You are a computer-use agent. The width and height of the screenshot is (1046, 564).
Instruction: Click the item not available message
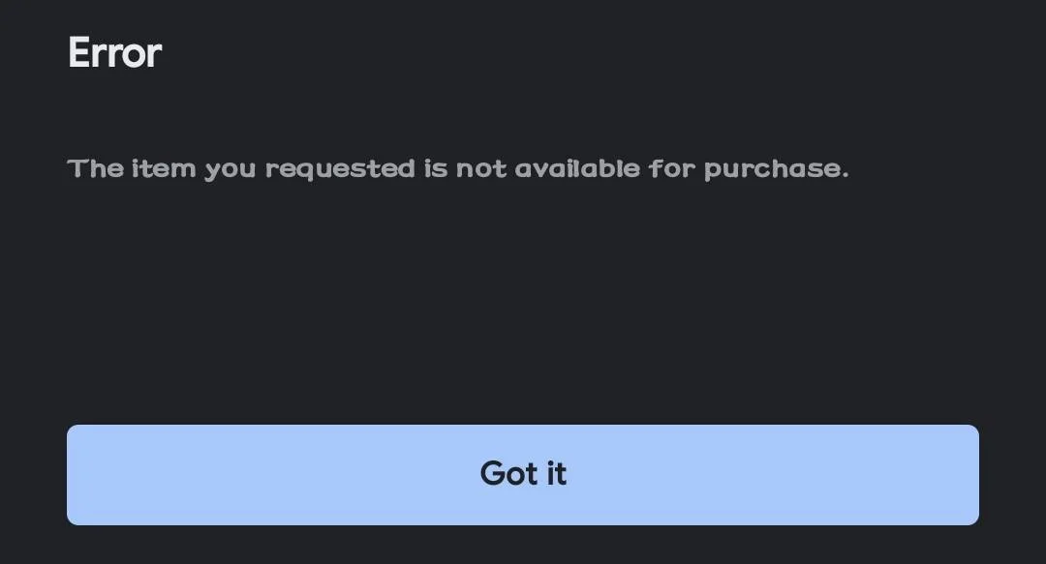(x=457, y=168)
